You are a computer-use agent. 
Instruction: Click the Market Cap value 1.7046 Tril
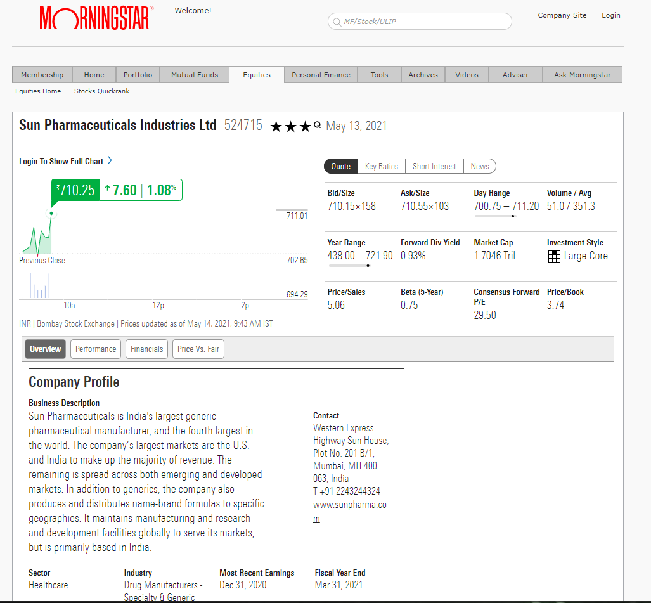tap(494, 256)
